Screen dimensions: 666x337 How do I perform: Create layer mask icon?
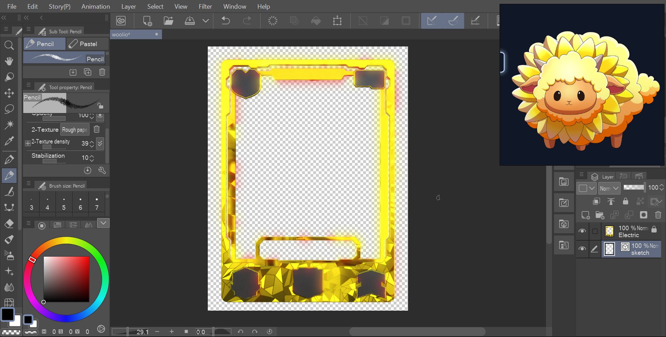click(x=643, y=215)
